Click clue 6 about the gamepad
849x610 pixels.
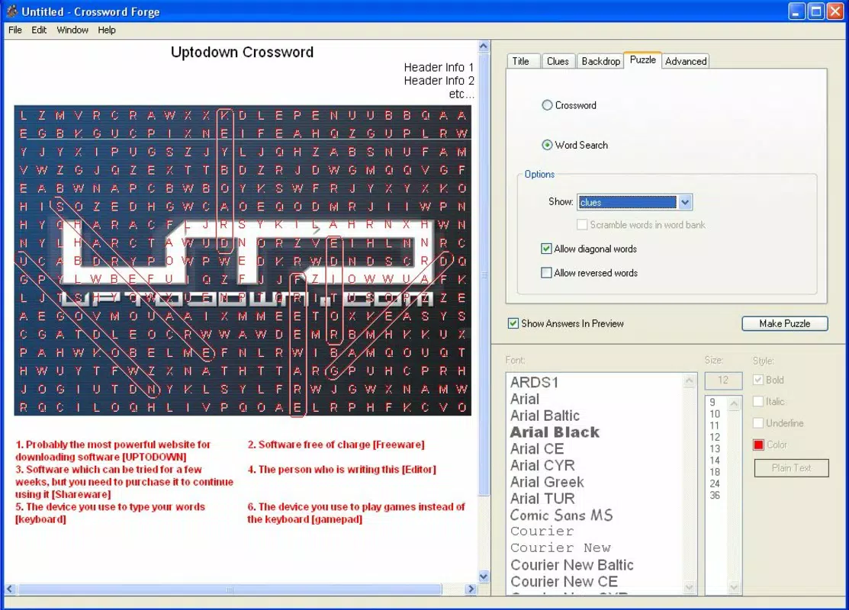pos(356,513)
